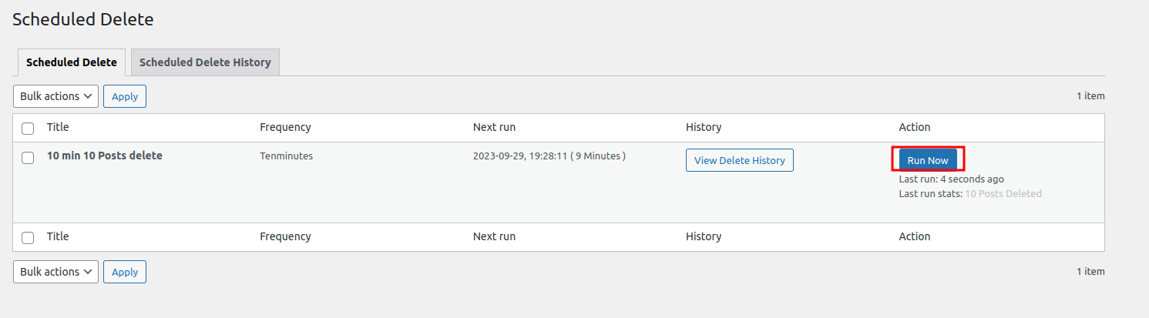Click the bottom Apply button
1149x318 pixels.
click(x=125, y=272)
